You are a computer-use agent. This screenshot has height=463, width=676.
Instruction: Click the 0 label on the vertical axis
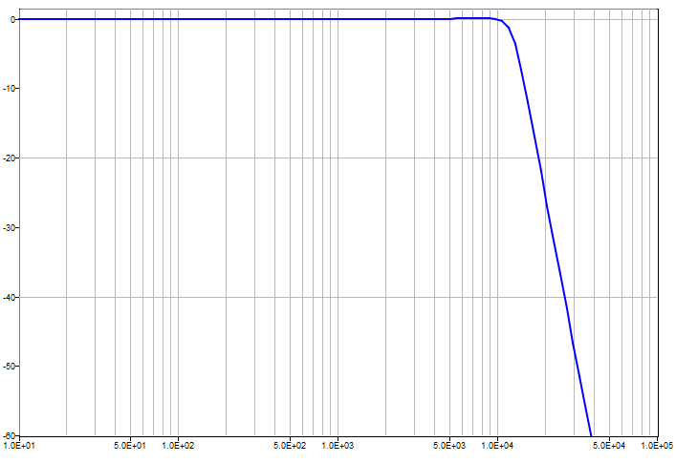click(x=10, y=18)
